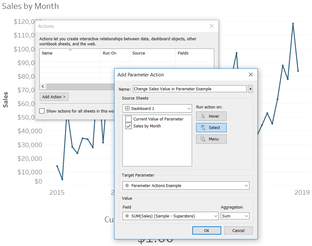
Task: Uncheck the Sales by Month sheet
Action: (129, 126)
